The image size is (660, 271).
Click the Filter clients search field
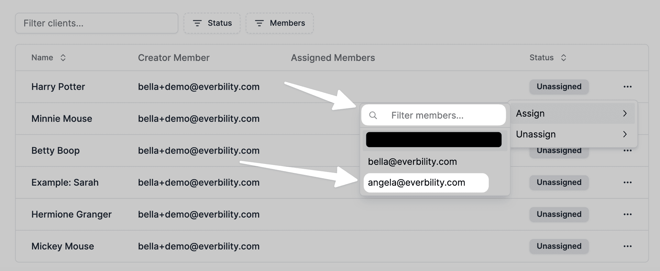[97, 23]
